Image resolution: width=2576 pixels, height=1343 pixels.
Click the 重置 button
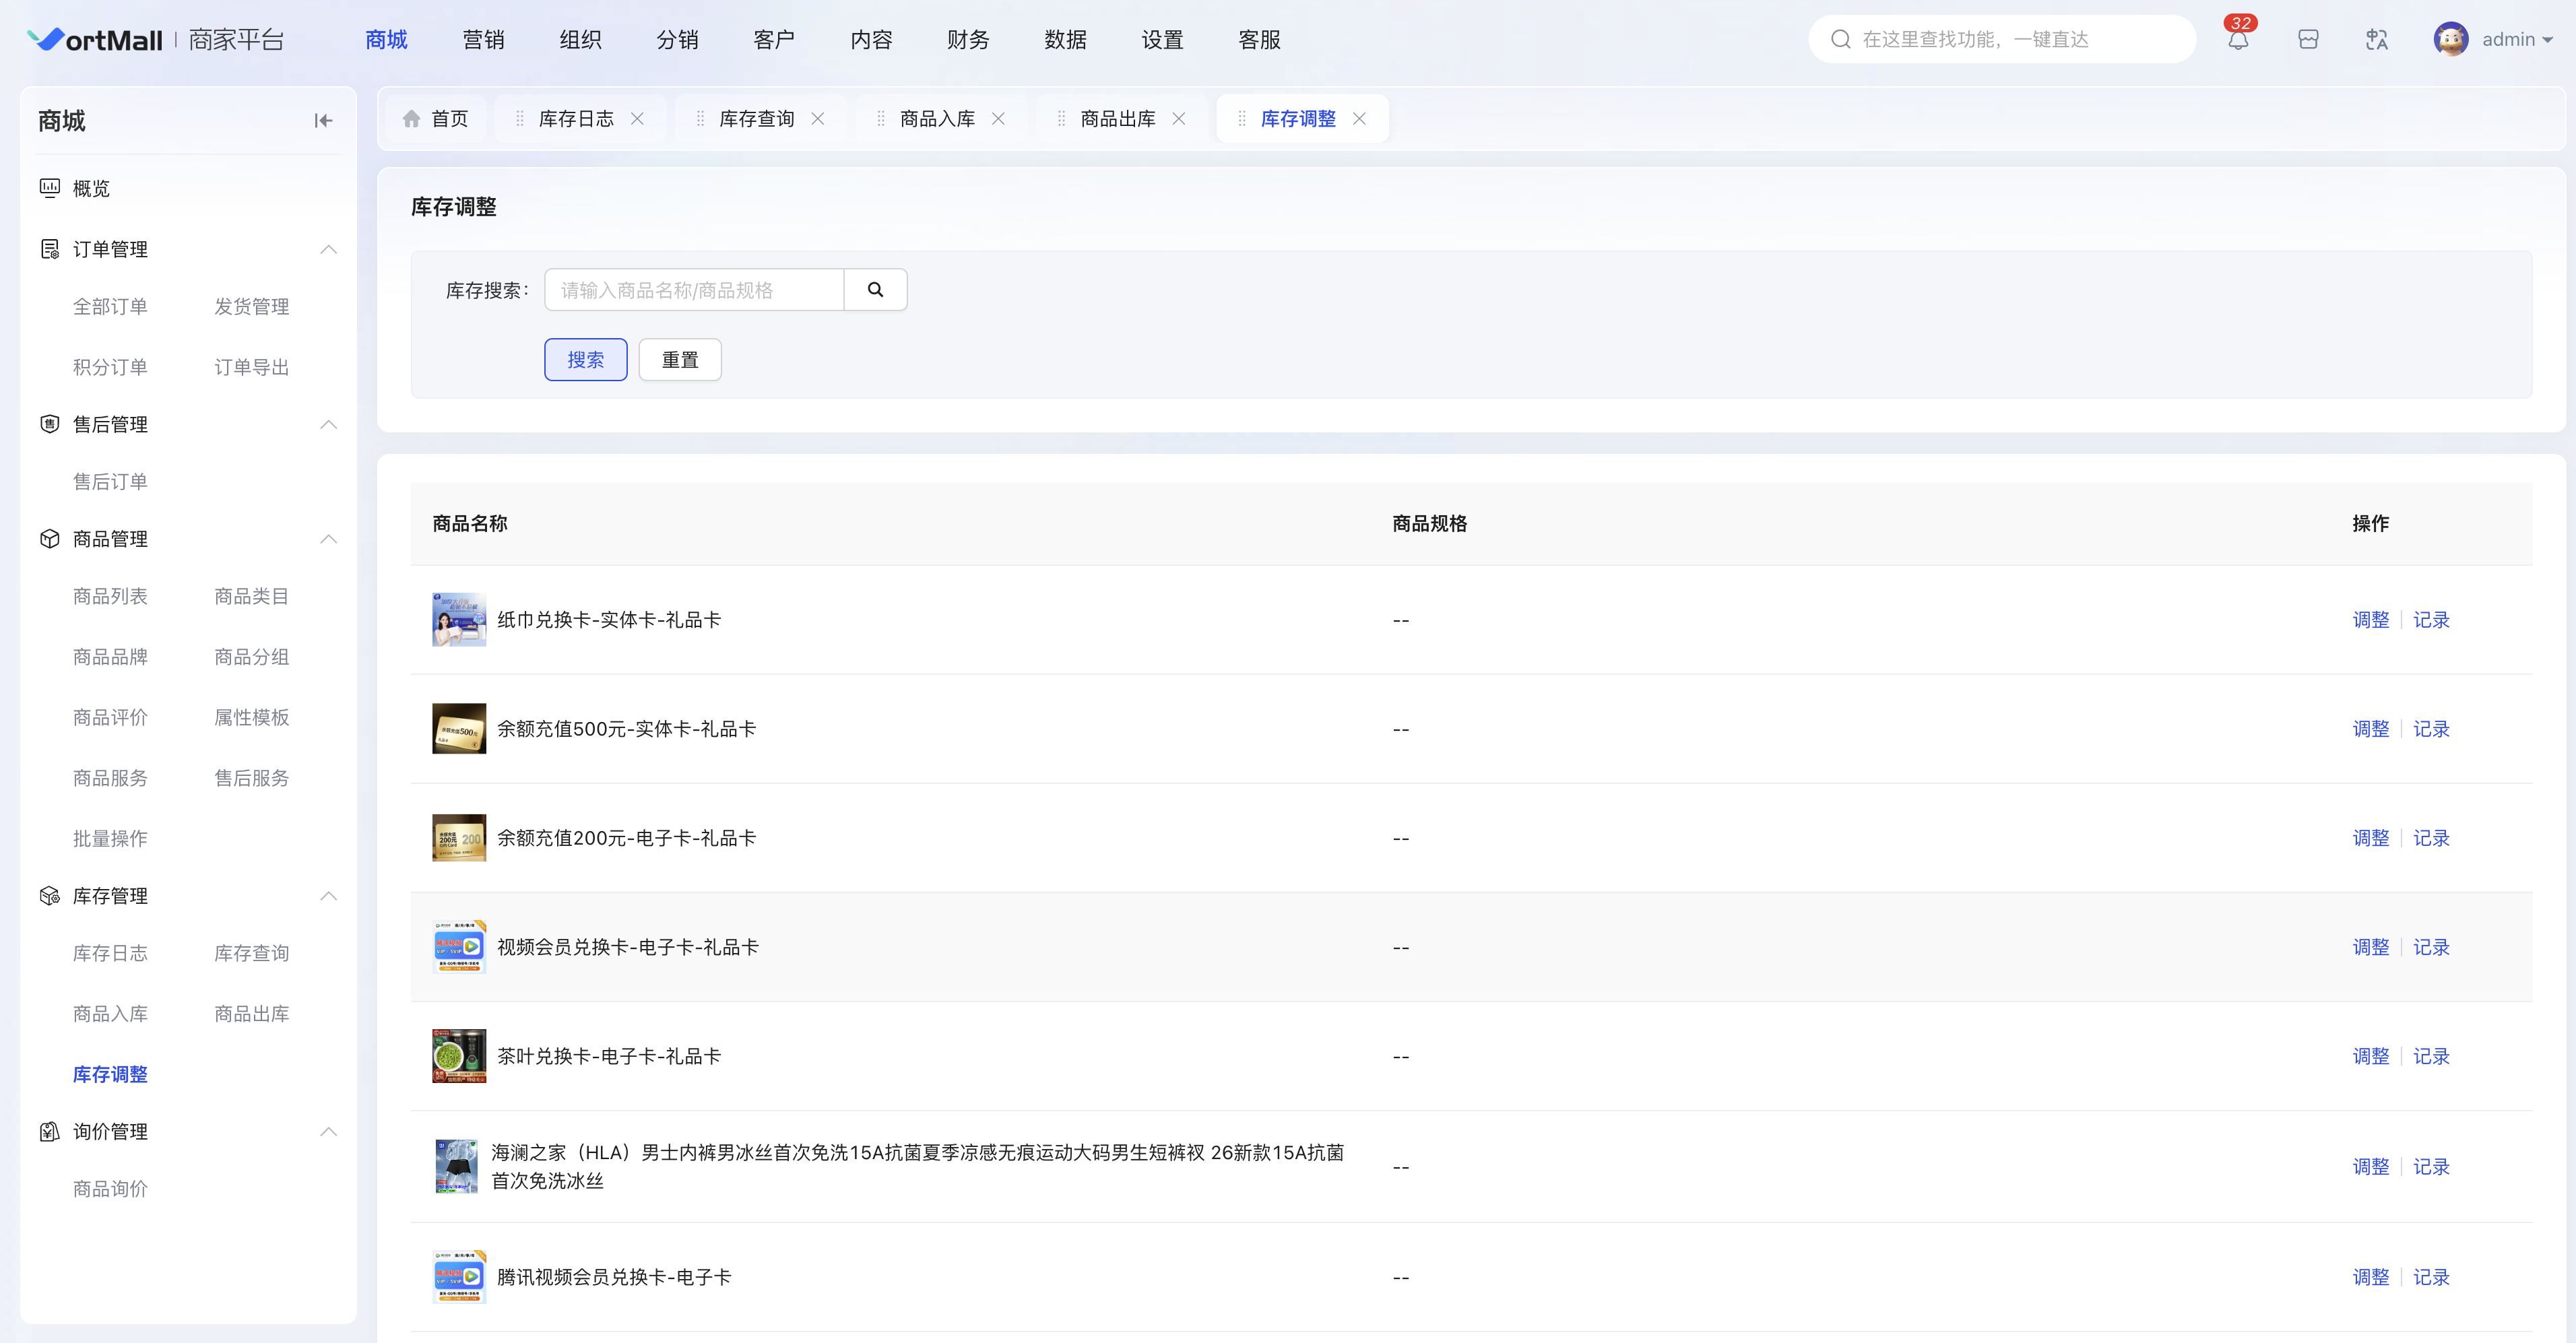680,360
